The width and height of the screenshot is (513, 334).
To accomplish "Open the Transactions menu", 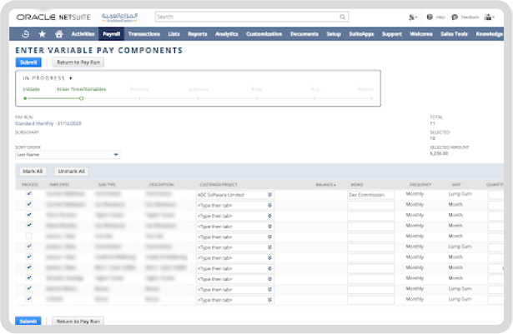I will point(143,34).
